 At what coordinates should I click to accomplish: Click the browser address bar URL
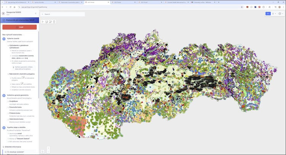[x=34, y=7]
